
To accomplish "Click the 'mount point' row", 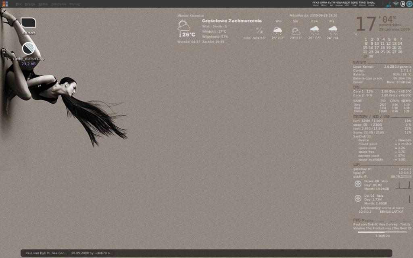I will coord(384,144).
